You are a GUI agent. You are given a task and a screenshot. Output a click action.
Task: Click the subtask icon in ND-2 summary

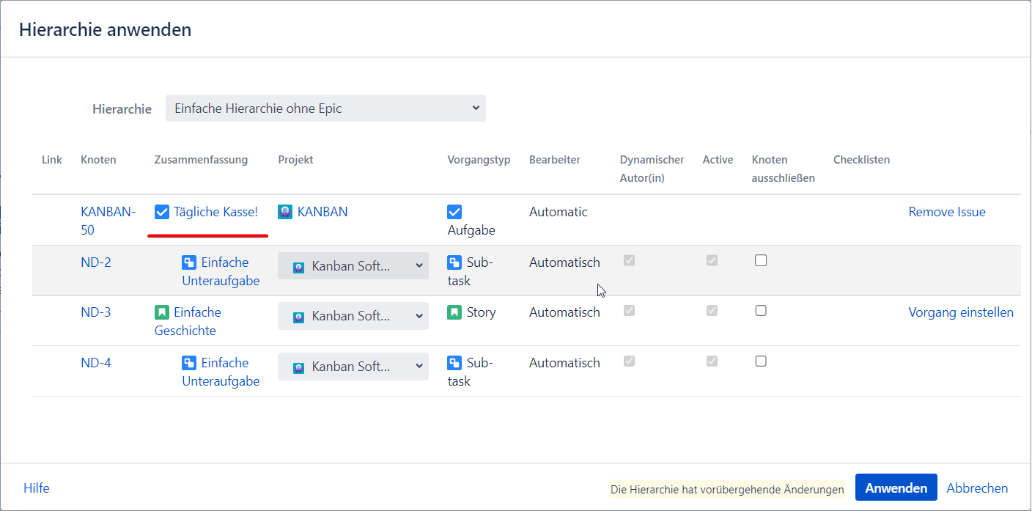click(x=189, y=262)
